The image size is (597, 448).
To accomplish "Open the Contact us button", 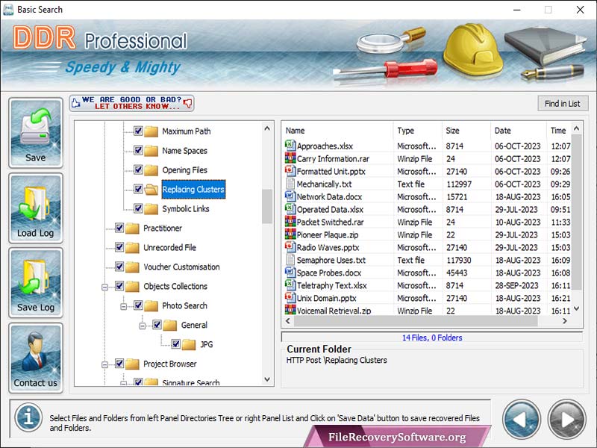I will coord(35,358).
